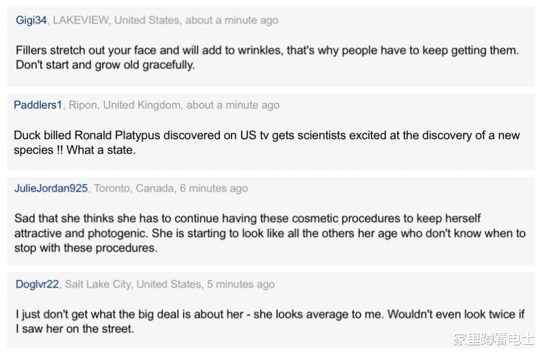This screenshot has height=355, width=542.
Task: Open the Gigi34 user profile link
Action: (31, 20)
